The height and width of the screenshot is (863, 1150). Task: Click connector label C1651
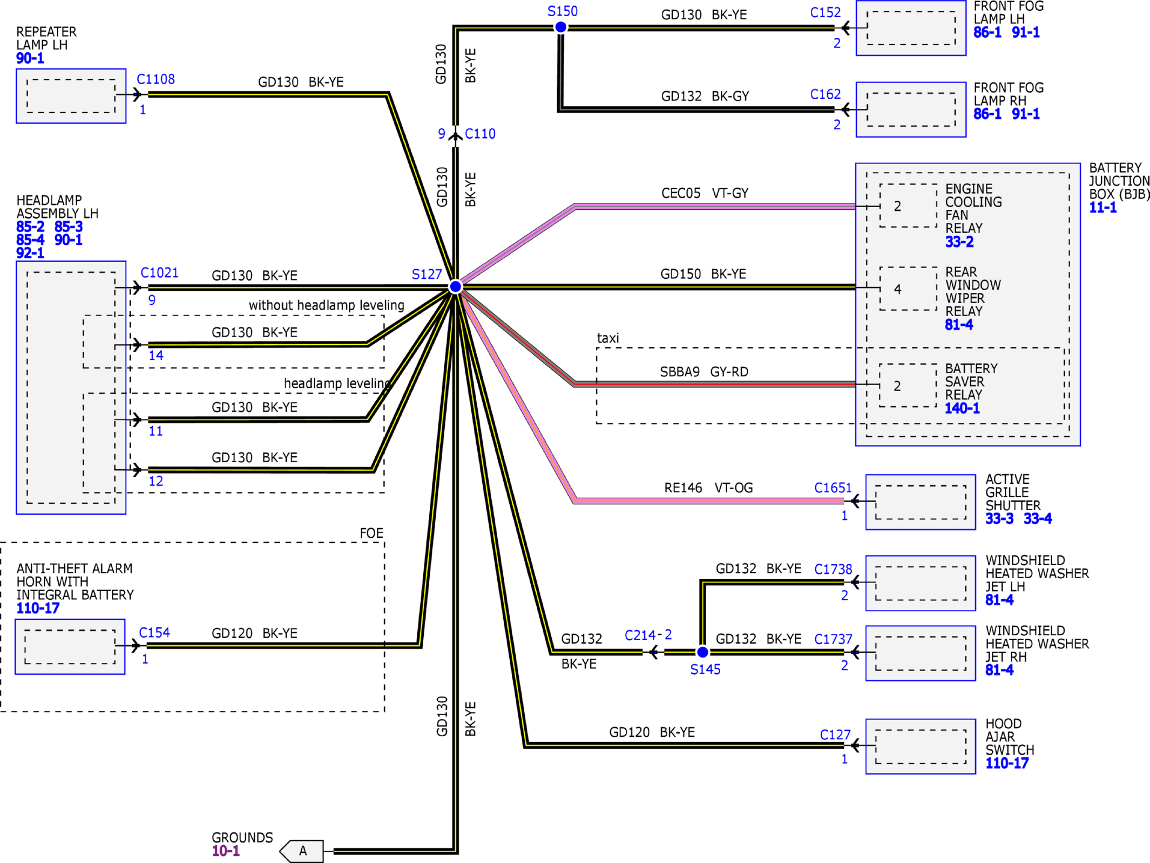[x=833, y=488]
